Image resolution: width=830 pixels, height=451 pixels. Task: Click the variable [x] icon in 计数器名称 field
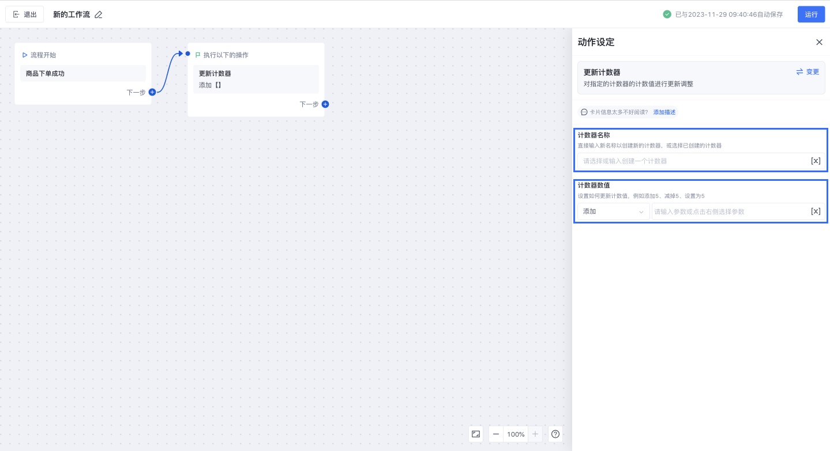tap(816, 161)
